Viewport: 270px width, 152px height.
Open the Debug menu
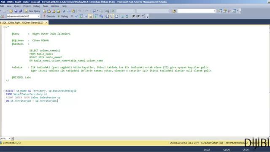point(37,6)
